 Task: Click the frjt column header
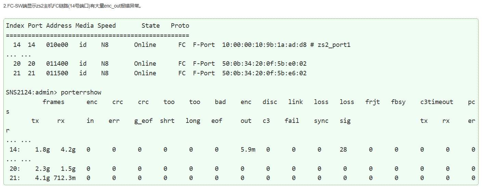[x=373, y=102]
